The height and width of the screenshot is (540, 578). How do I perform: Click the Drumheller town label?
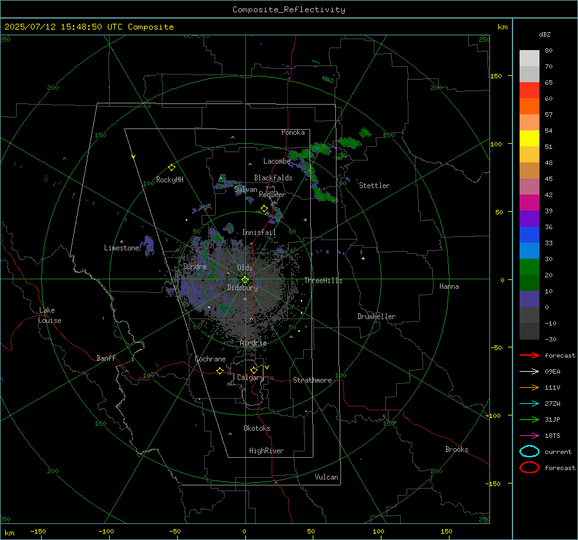(376, 317)
